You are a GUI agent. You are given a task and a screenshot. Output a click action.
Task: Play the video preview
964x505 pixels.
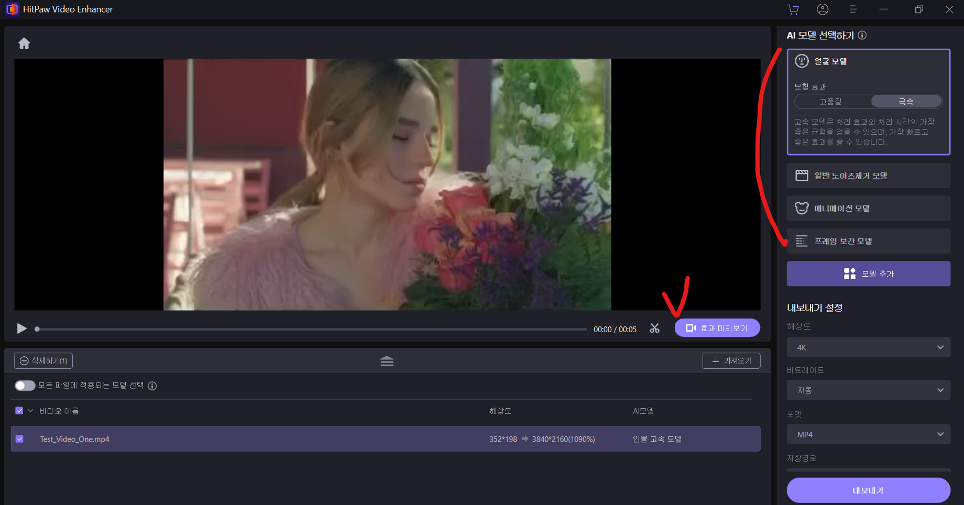(x=22, y=328)
